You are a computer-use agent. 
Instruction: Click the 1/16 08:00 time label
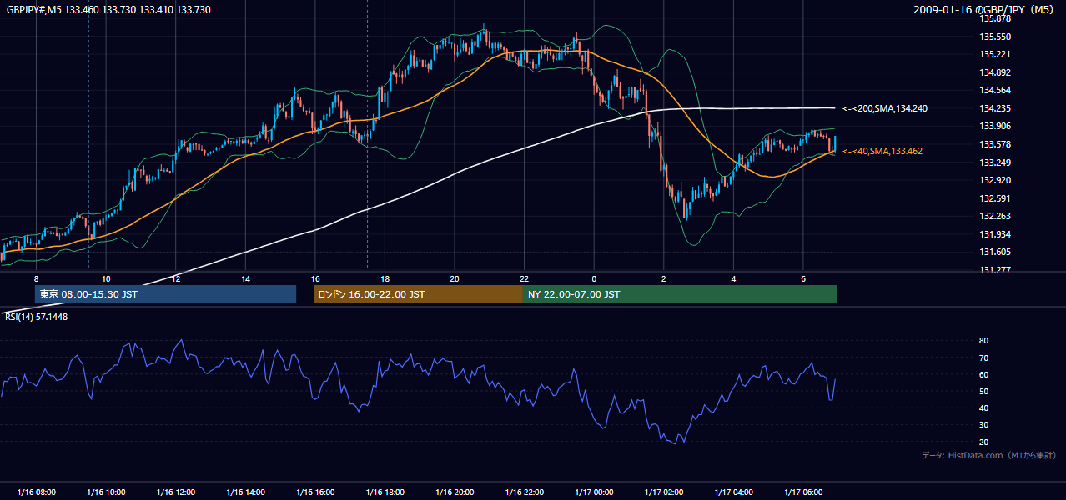point(37,492)
